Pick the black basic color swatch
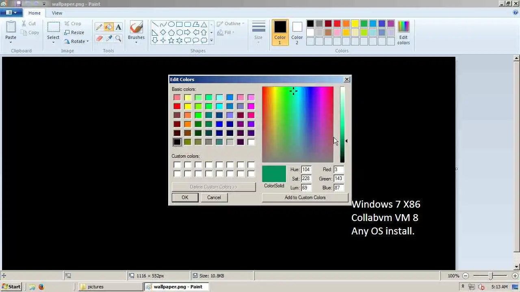The height and width of the screenshot is (292, 520). [177, 142]
